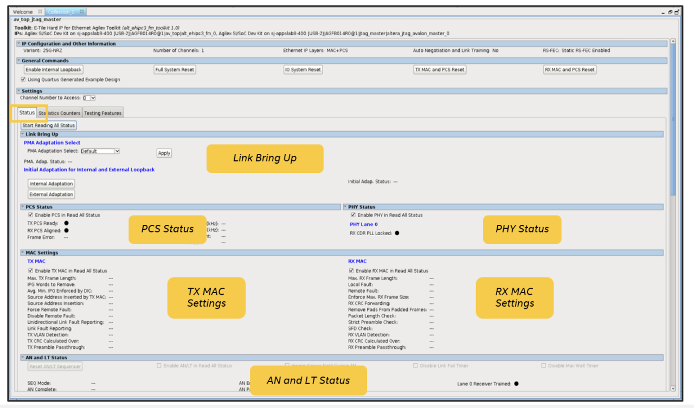
Task: Click Enable Internal Loopback
Action: [53, 69]
